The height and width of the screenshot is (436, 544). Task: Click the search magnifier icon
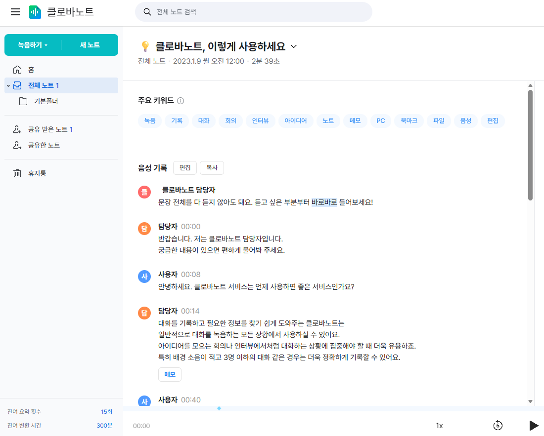[x=147, y=12]
